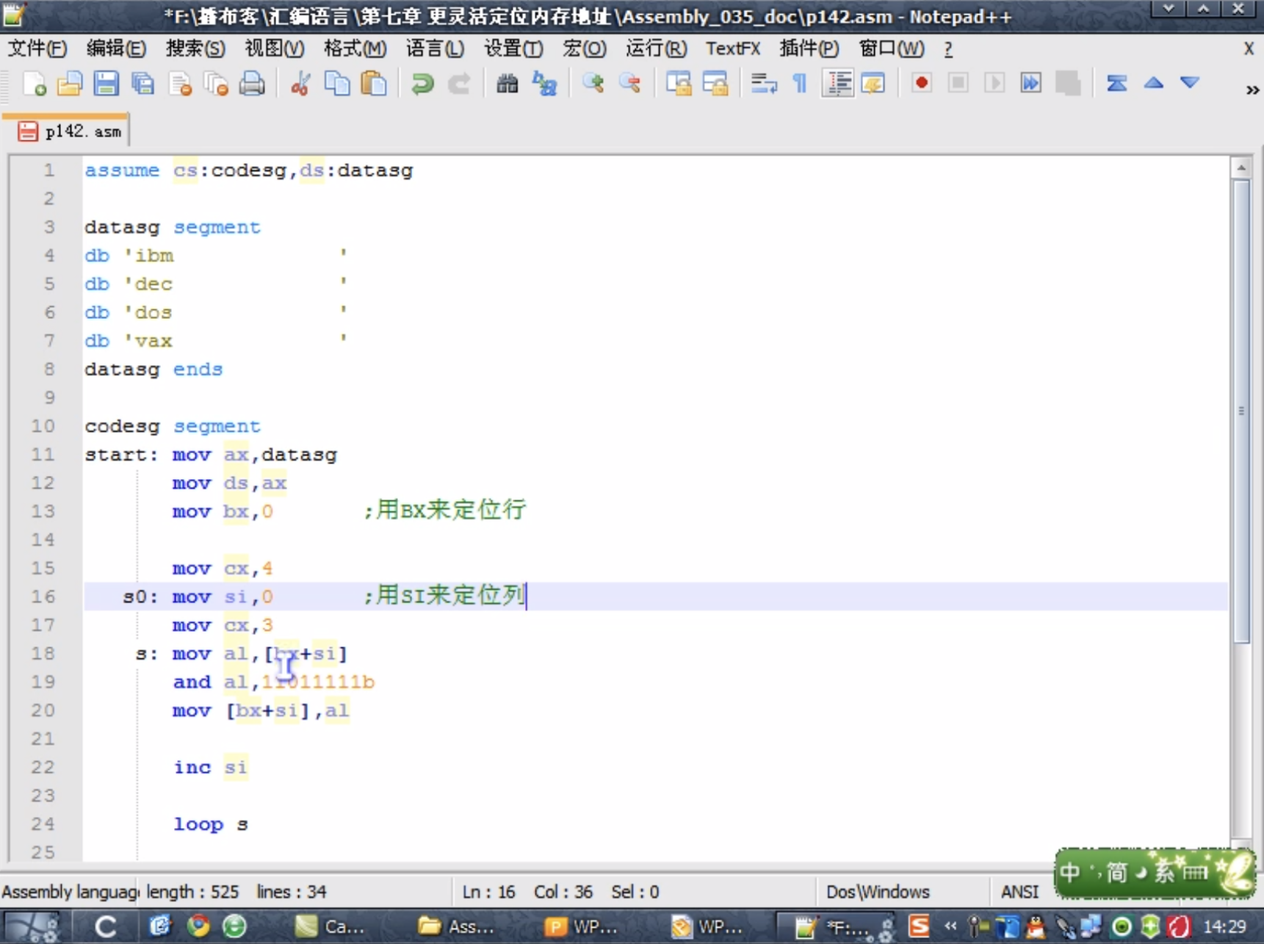Click the blue up triangle icon
1264x944 pixels.
click(1153, 83)
